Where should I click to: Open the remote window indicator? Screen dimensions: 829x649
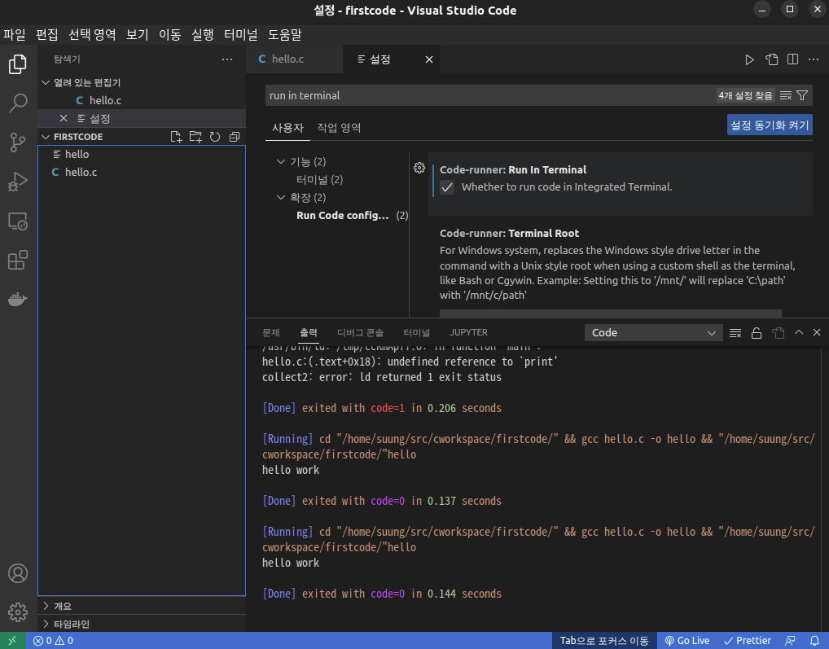13,641
